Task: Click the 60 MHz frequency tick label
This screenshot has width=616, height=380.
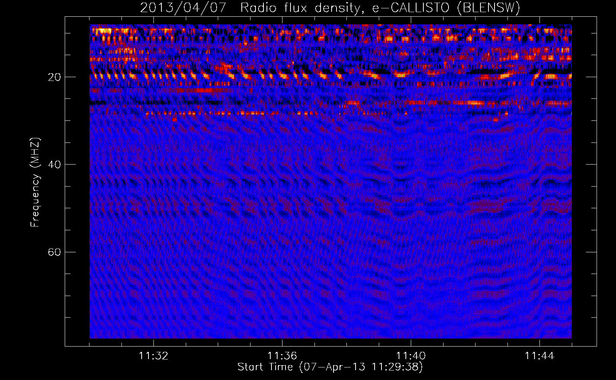Action: pyautogui.click(x=54, y=252)
